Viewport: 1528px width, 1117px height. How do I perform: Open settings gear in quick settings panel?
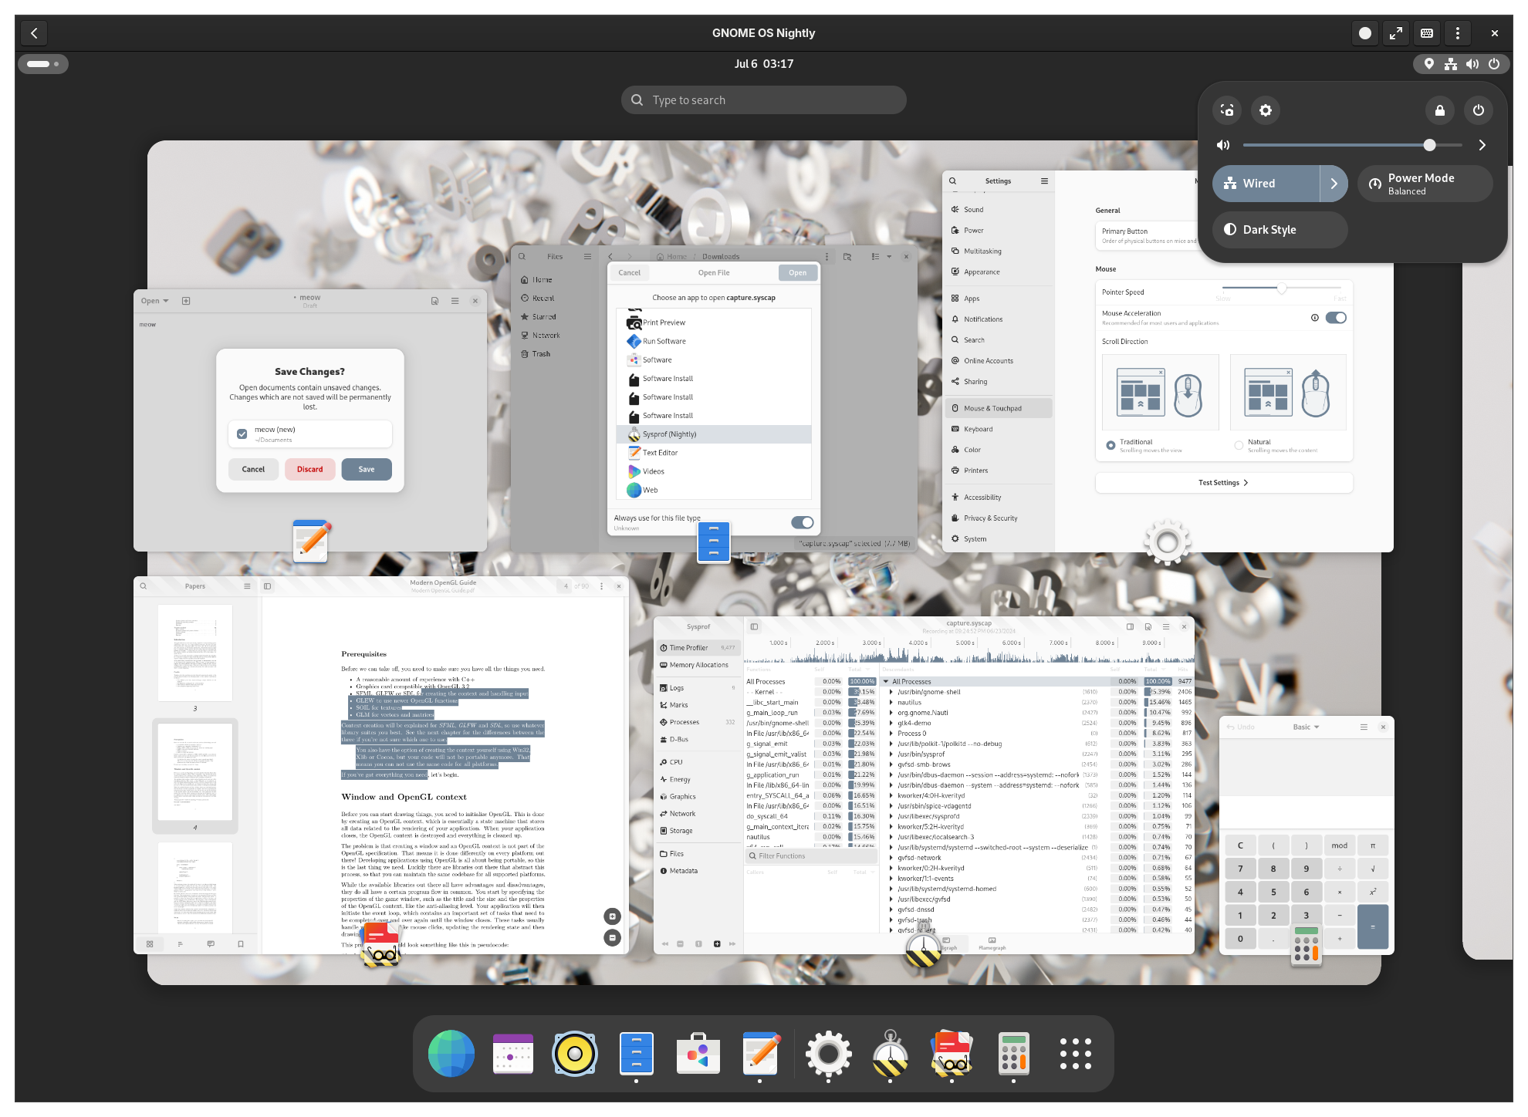1266,110
